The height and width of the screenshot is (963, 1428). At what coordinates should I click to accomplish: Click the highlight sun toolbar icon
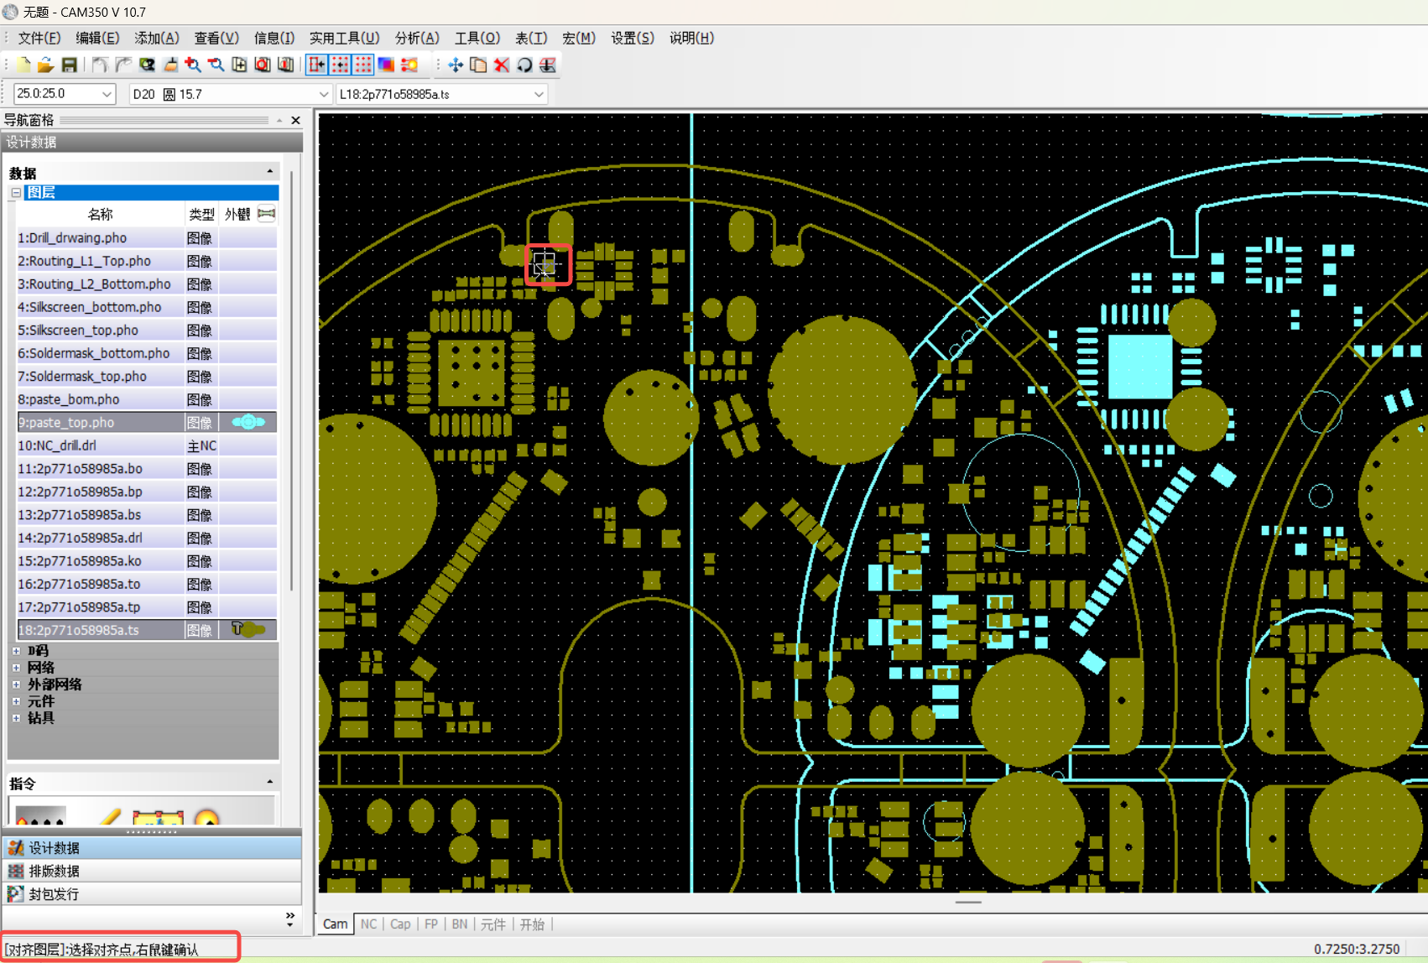click(409, 65)
